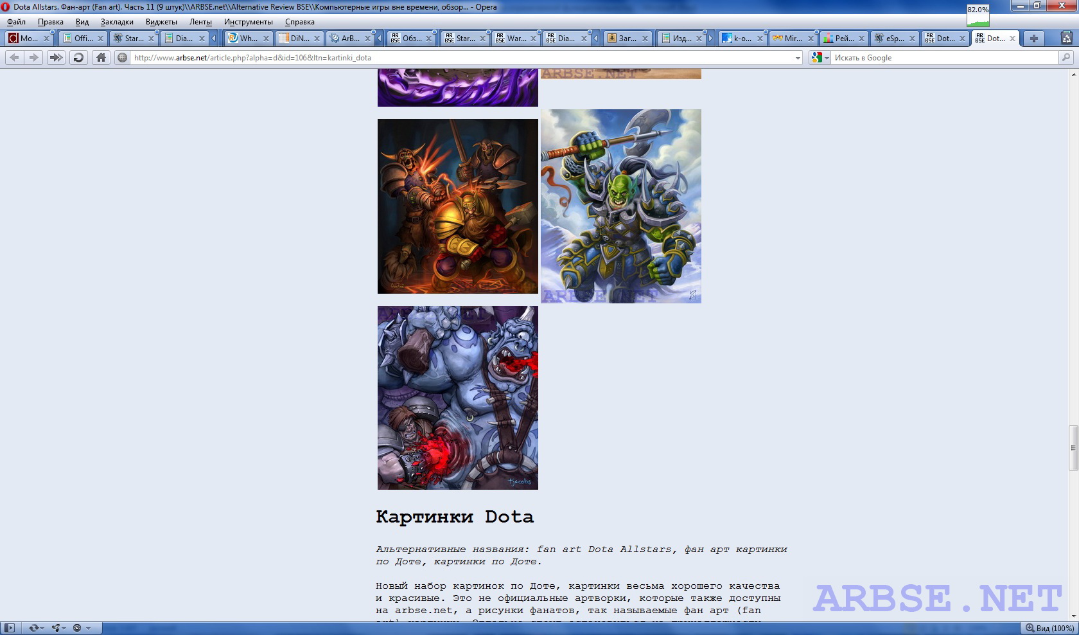Click the scrollbar down arrow
This screenshot has width=1079, height=635.
(x=1073, y=616)
